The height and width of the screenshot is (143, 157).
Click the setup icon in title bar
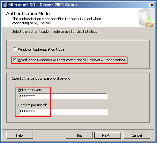coord(5,5)
